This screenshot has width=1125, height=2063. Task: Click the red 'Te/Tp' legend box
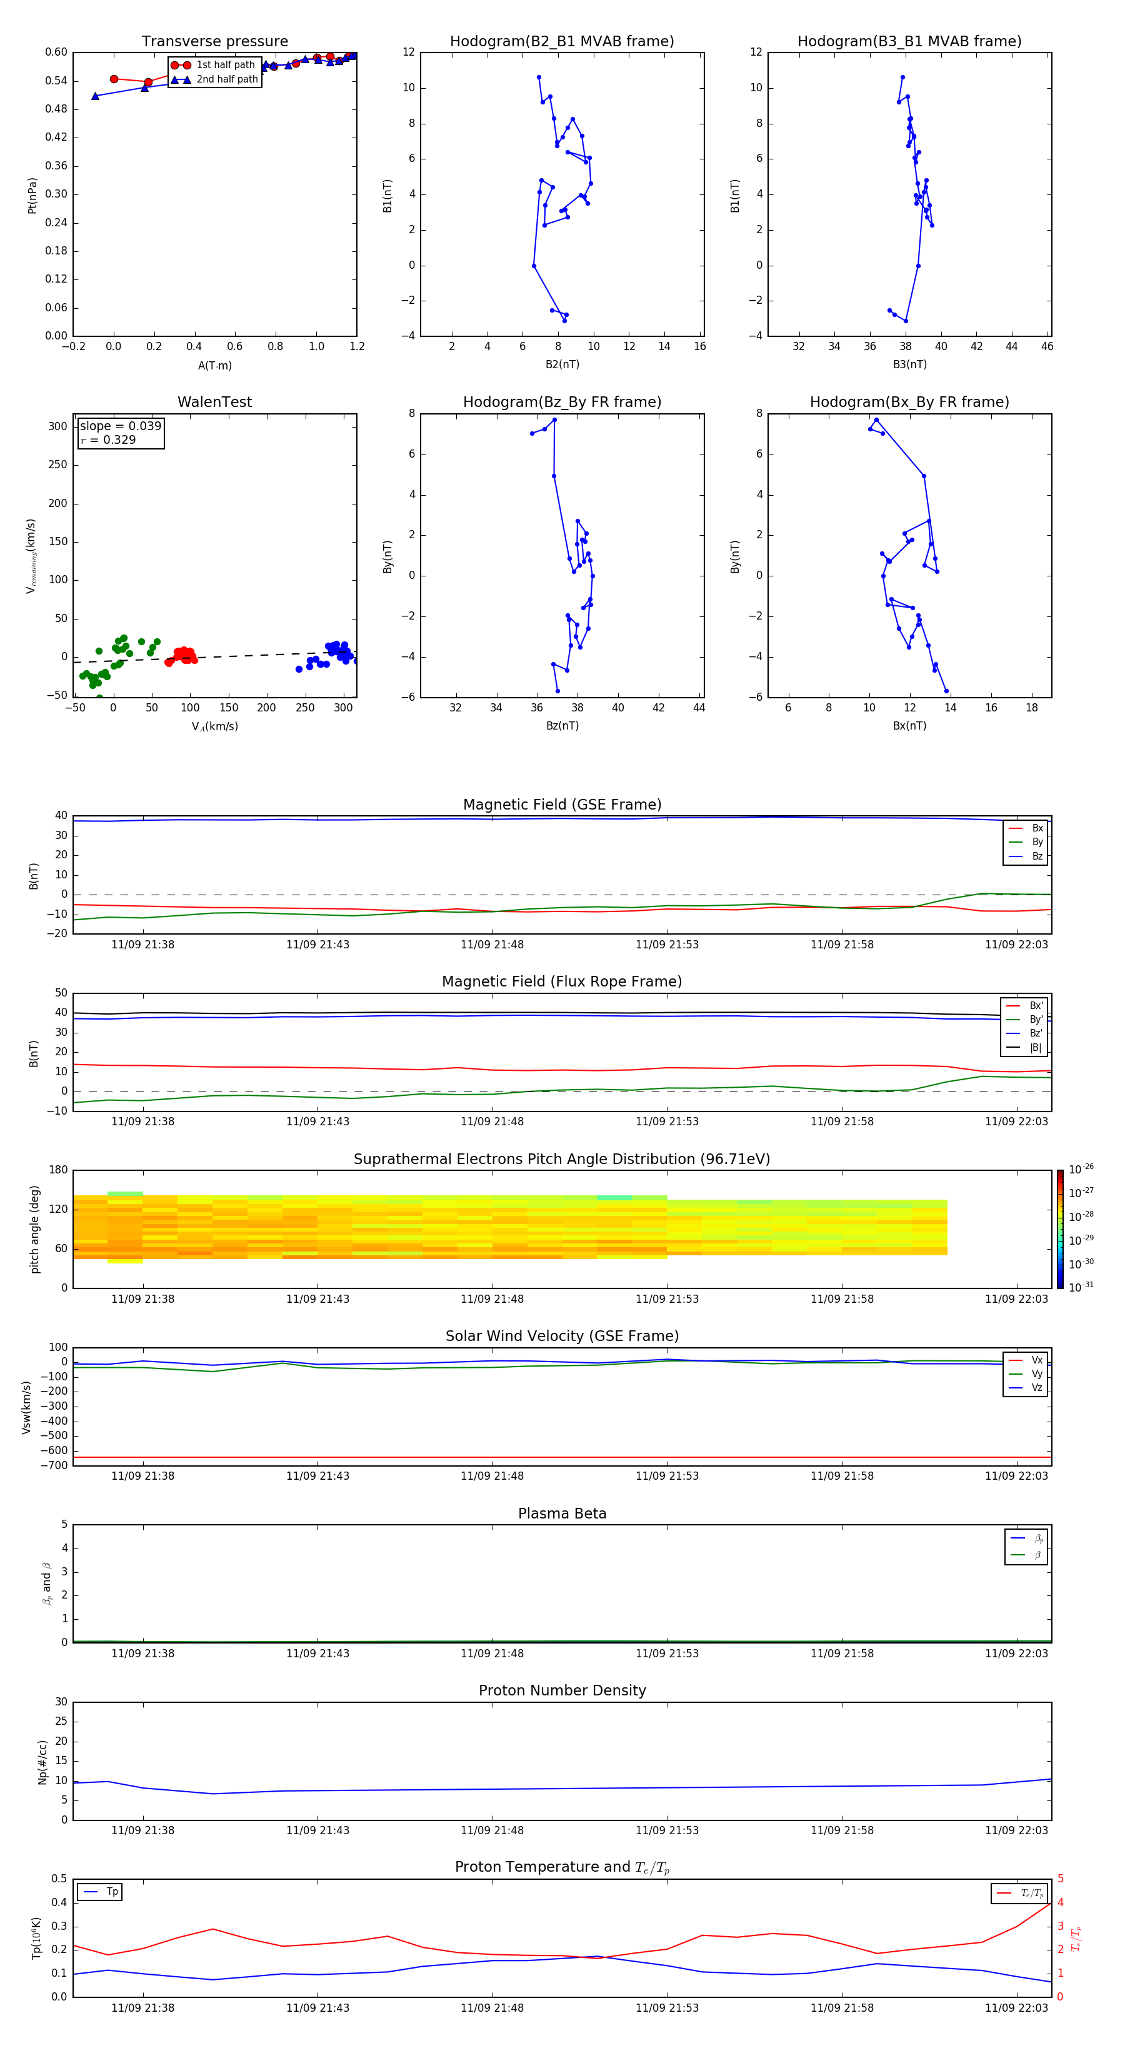[1019, 1893]
